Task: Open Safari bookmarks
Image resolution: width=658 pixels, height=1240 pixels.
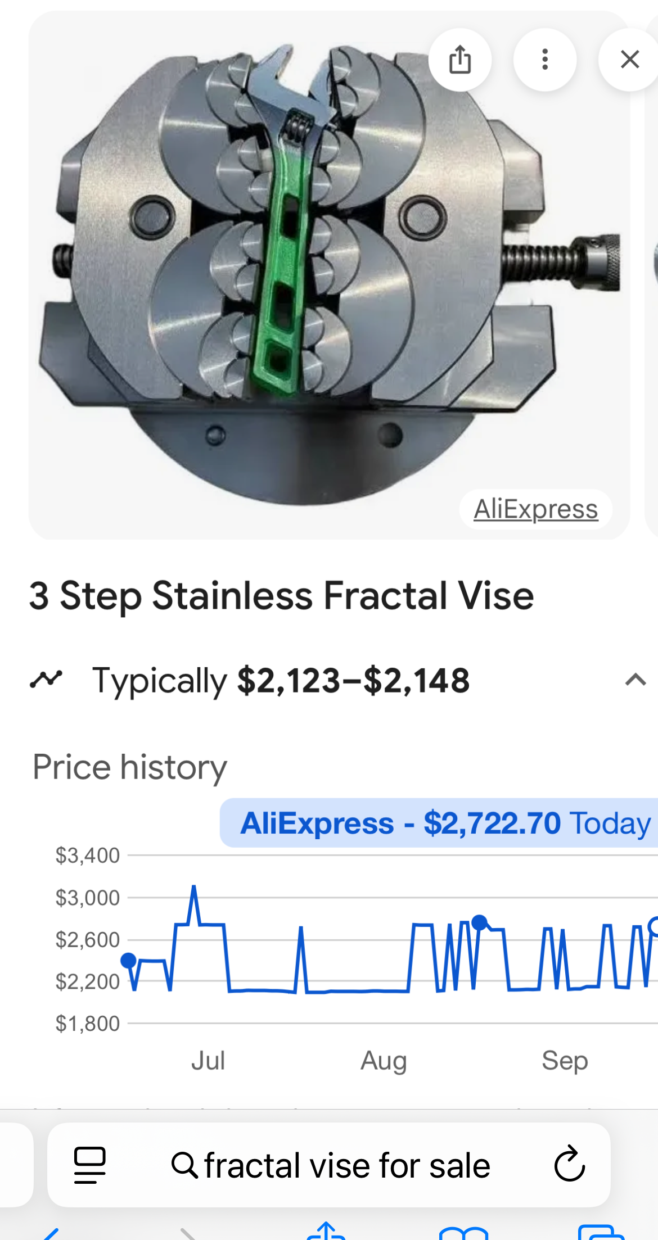Action: 463,1233
